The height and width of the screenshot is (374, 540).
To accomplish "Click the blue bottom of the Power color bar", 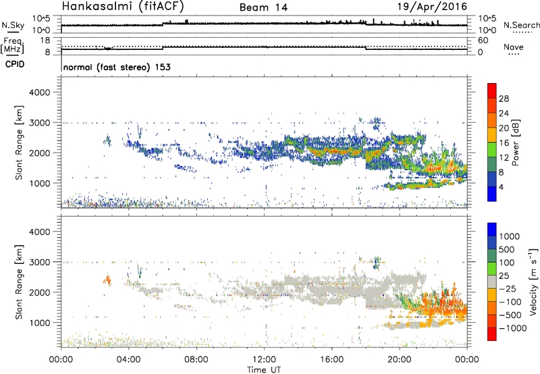I will [x=492, y=194].
